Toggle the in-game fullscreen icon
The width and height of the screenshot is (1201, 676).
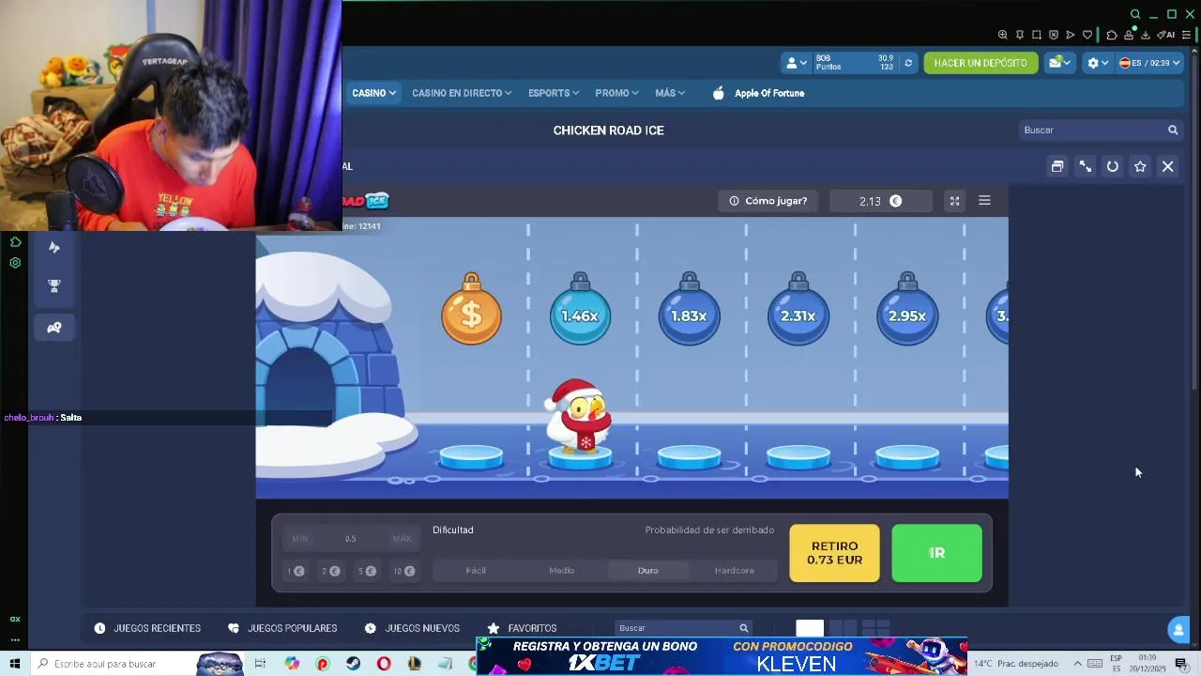tap(954, 201)
